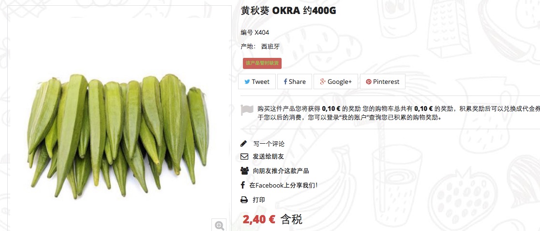Click the Twitter bird icon
540x231 pixels.
247,82
